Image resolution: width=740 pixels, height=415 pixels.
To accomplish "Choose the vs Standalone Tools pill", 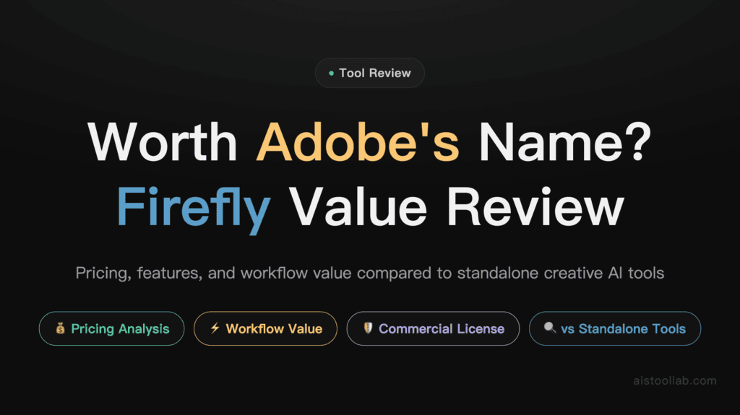I will coord(614,328).
